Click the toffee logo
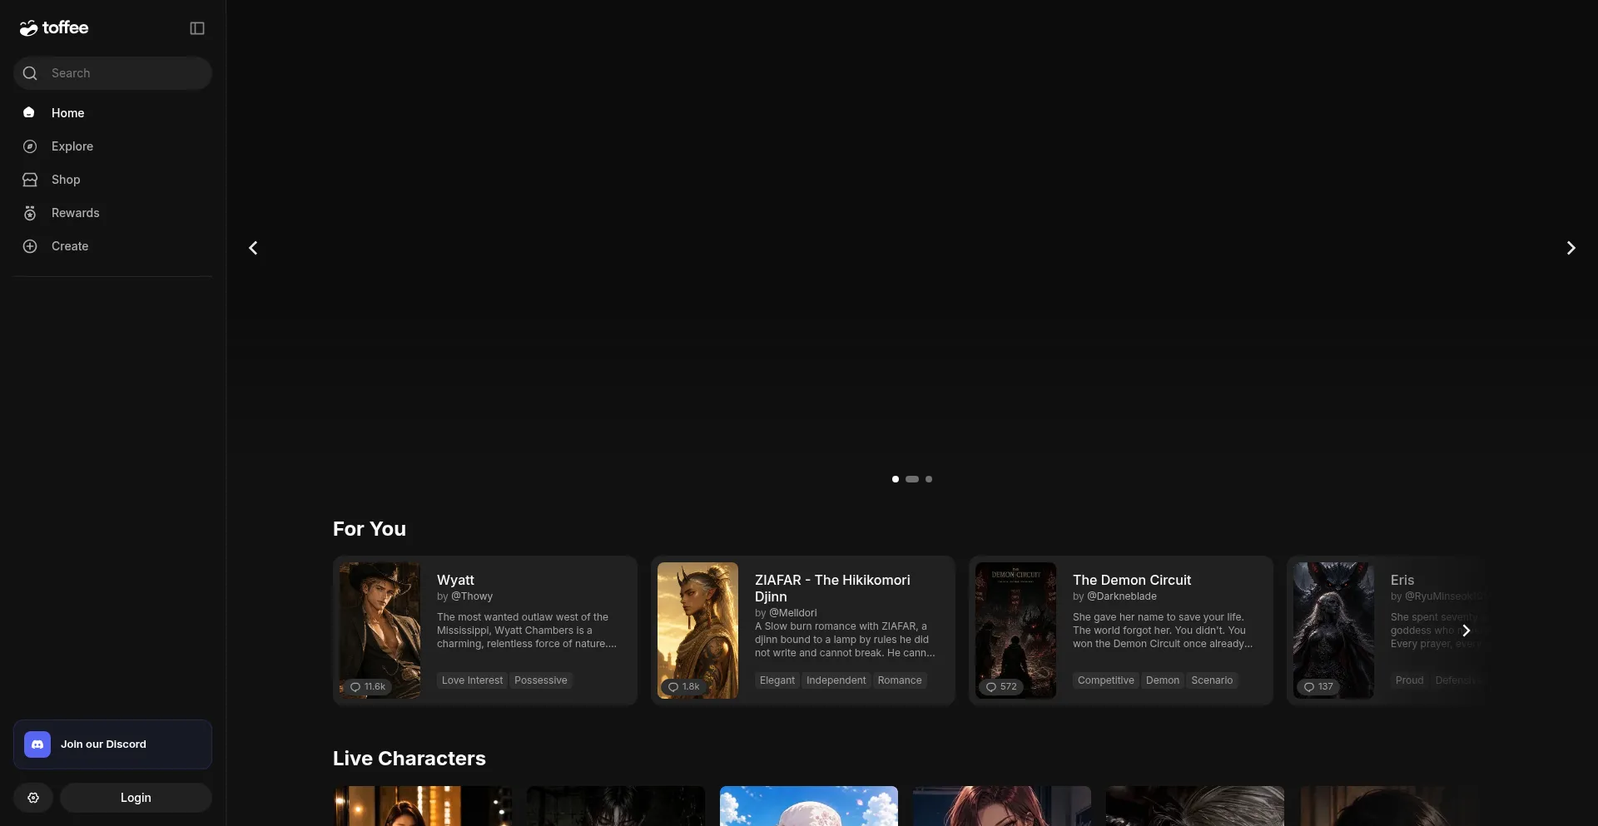Screen dimensions: 1598x826 [x=54, y=28]
